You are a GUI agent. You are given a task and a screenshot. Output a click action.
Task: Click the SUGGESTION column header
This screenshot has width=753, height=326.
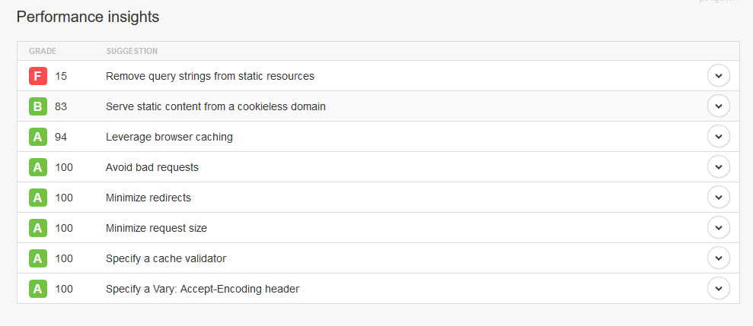pyautogui.click(x=132, y=52)
